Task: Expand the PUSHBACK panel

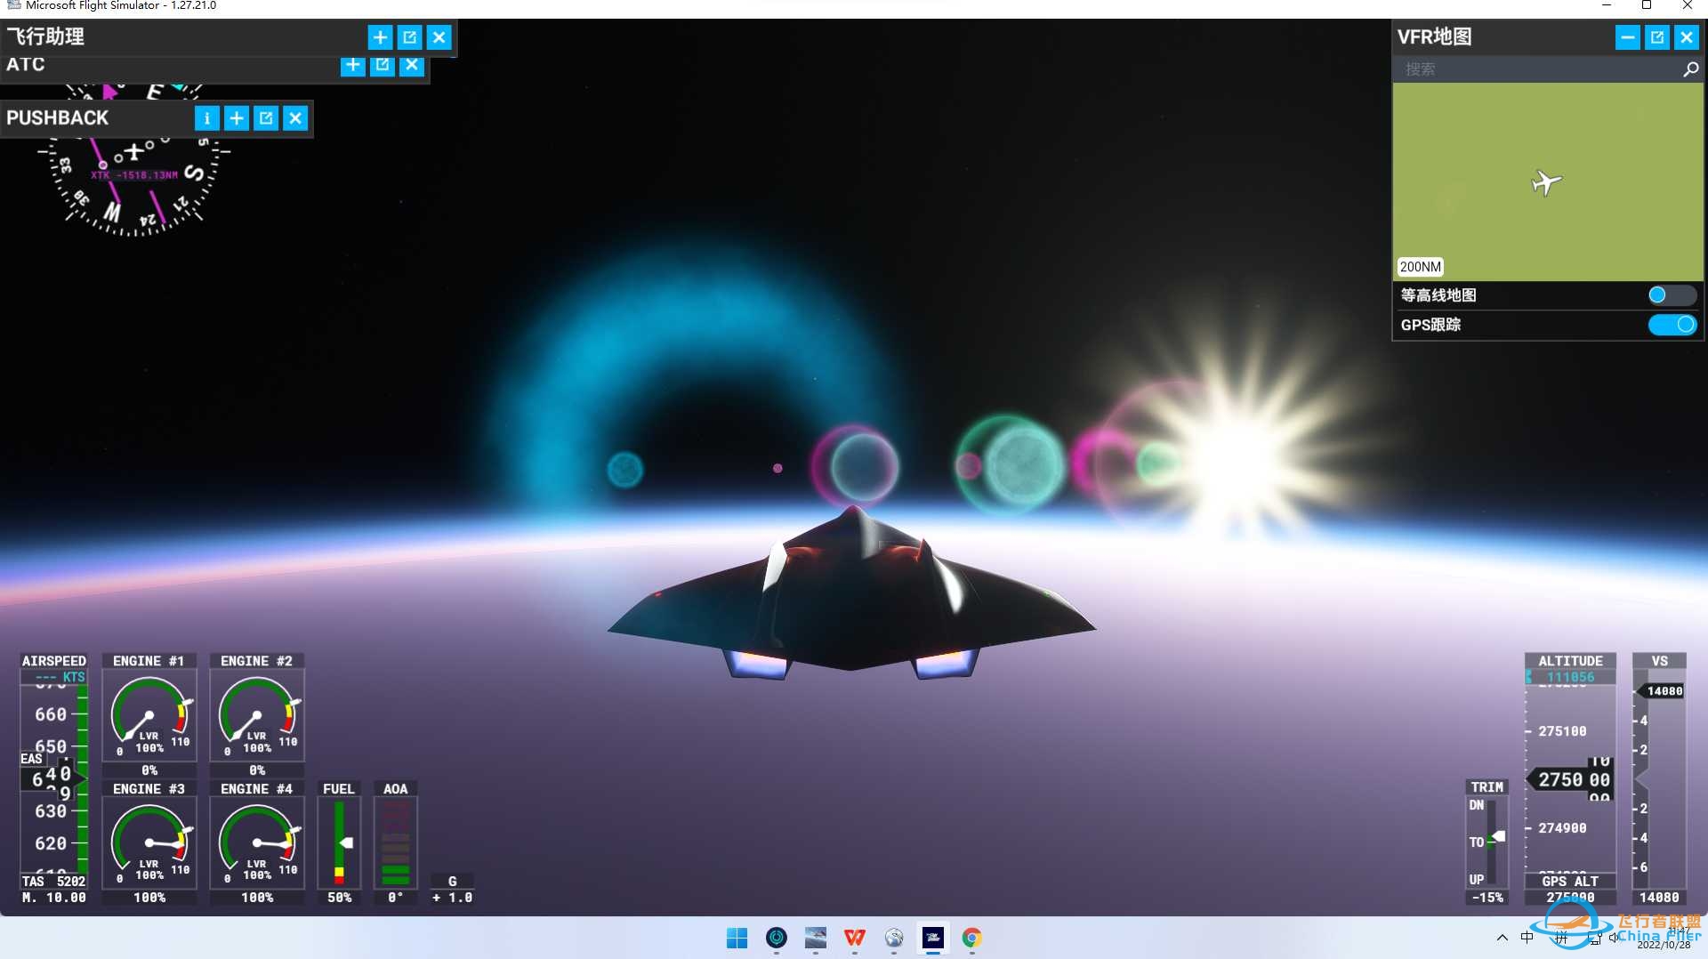Action: tap(237, 118)
